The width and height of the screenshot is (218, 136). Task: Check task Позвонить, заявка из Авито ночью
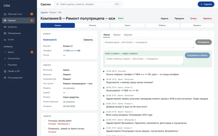(45, 129)
